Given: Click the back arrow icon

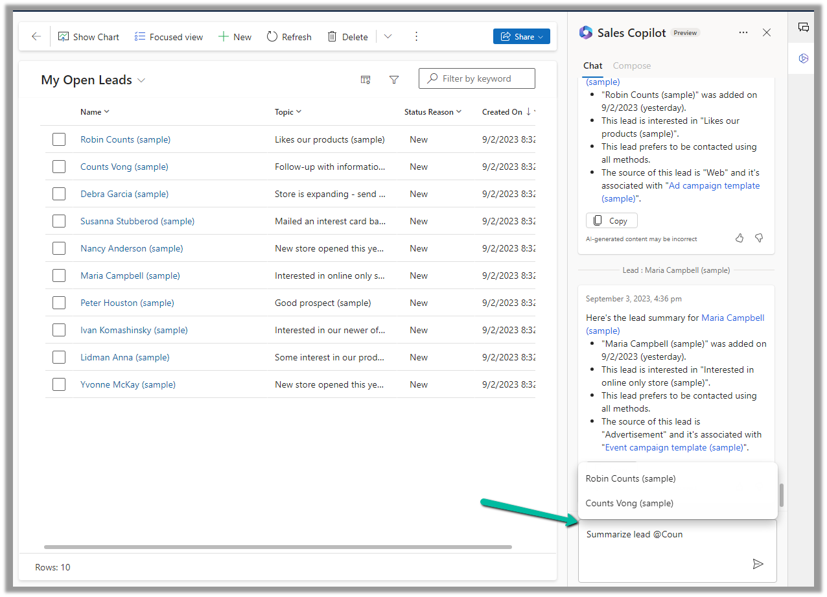Looking at the screenshot, I should pyautogui.click(x=36, y=37).
